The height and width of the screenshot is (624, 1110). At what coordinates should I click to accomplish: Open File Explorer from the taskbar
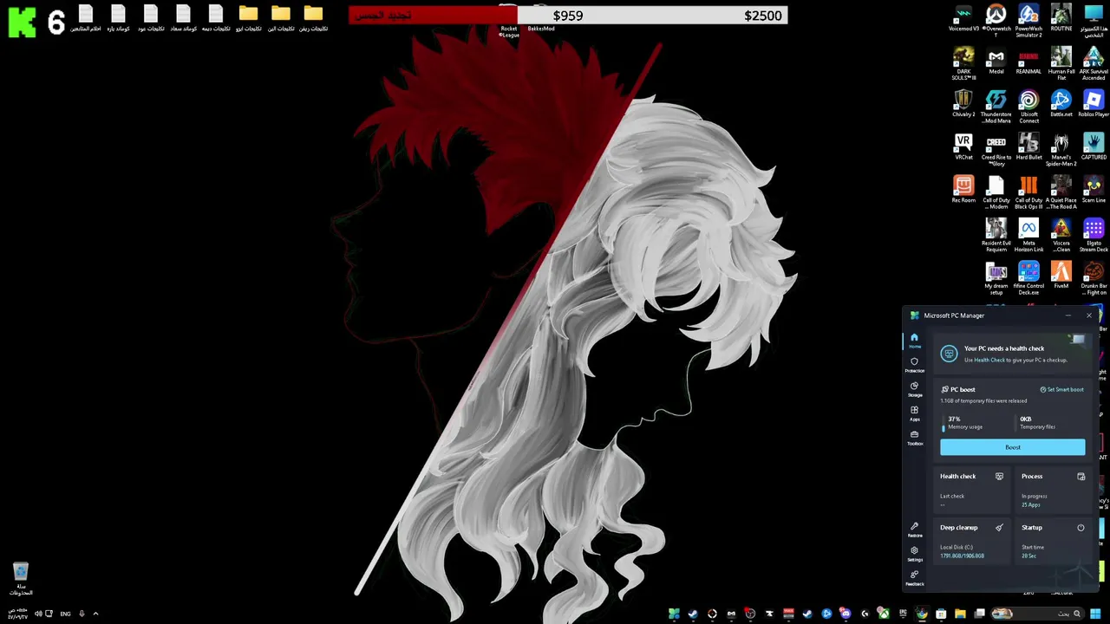(960, 614)
